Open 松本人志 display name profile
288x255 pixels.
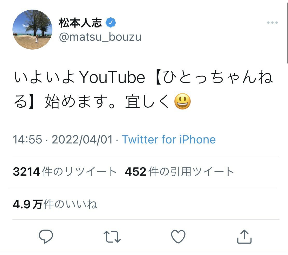point(80,23)
